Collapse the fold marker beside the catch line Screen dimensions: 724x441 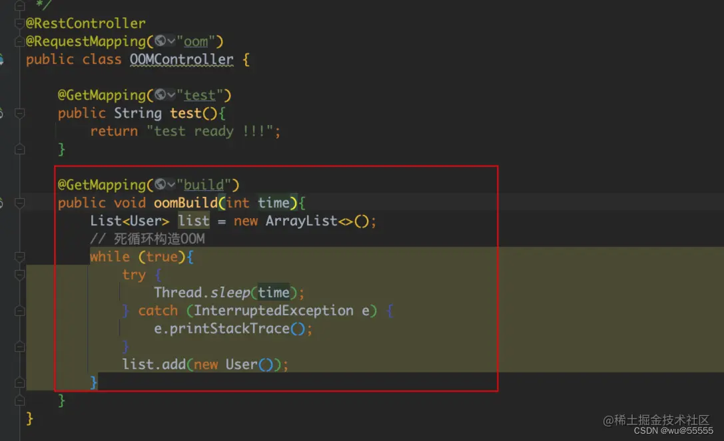[x=19, y=311]
